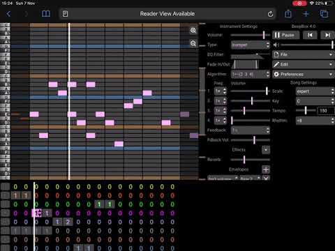Open the Scale dropdown set to expert

click(315, 91)
